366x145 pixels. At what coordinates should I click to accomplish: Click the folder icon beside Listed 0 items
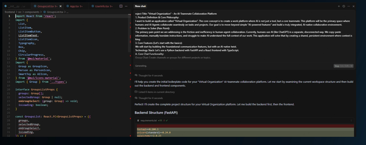(x=136, y=92)
